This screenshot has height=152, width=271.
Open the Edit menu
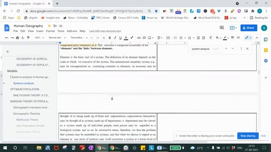22,31
